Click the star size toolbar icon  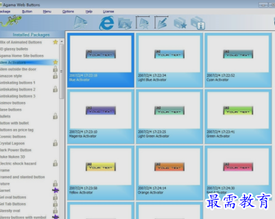point(143,22)
